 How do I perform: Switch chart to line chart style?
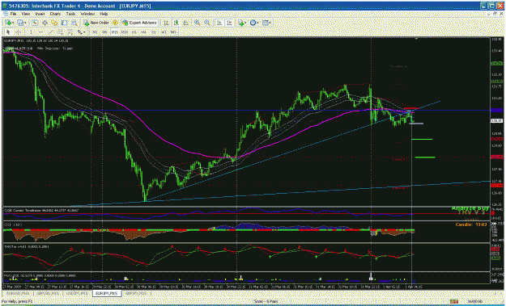186,23
